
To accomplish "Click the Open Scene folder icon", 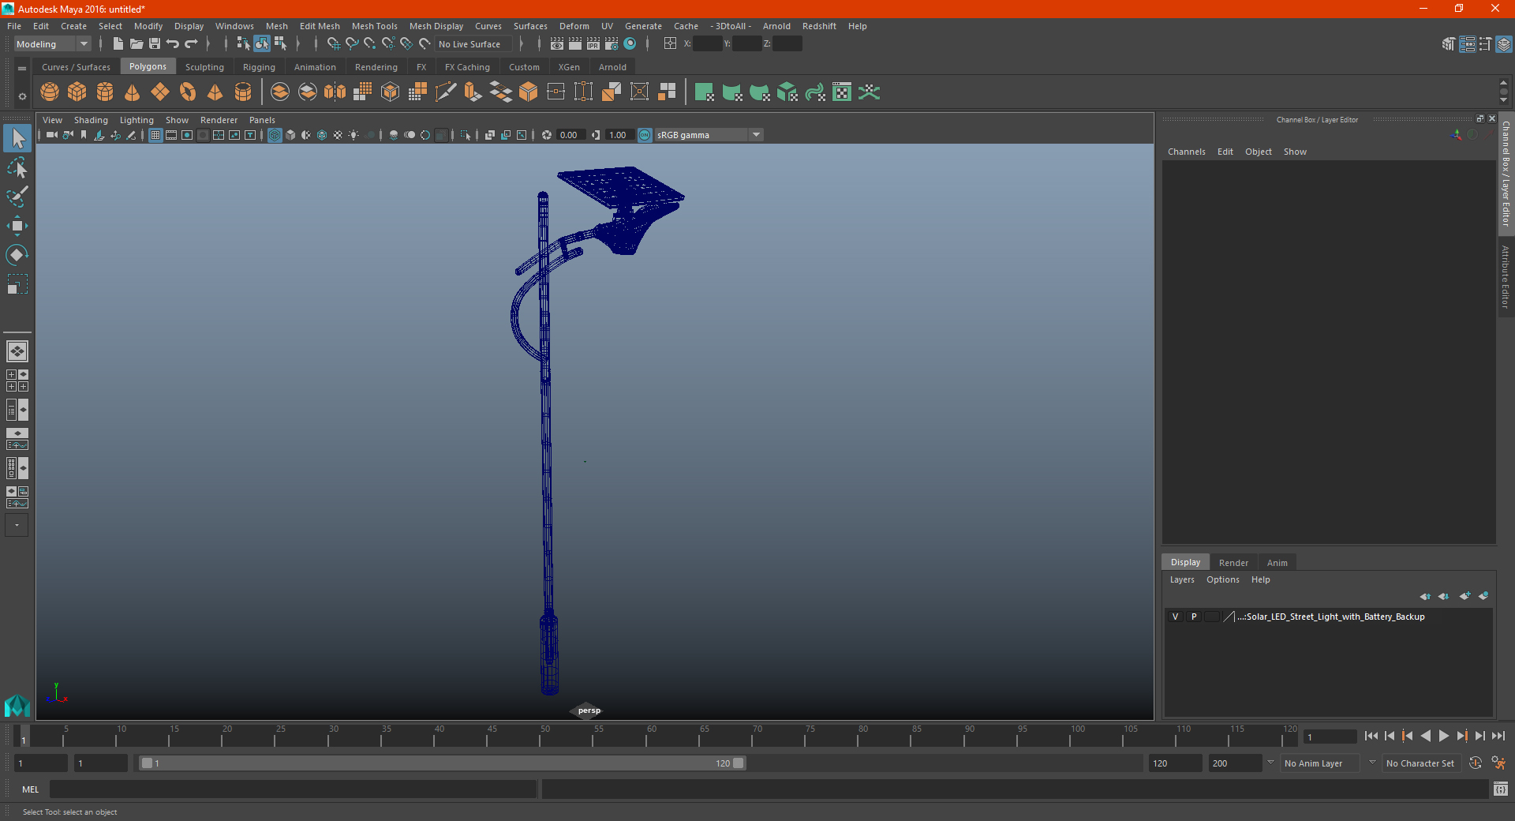I will [x=137, y=44].
